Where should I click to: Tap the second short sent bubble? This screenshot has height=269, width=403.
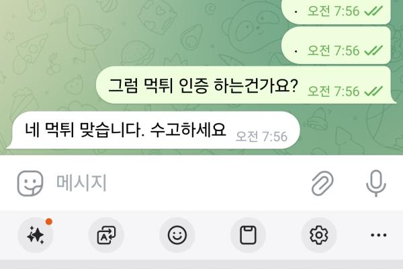[337, 45]
